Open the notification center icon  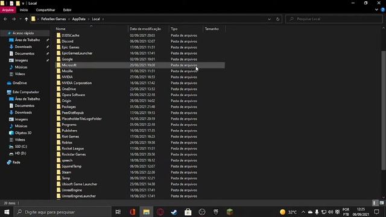coord(376,212)
